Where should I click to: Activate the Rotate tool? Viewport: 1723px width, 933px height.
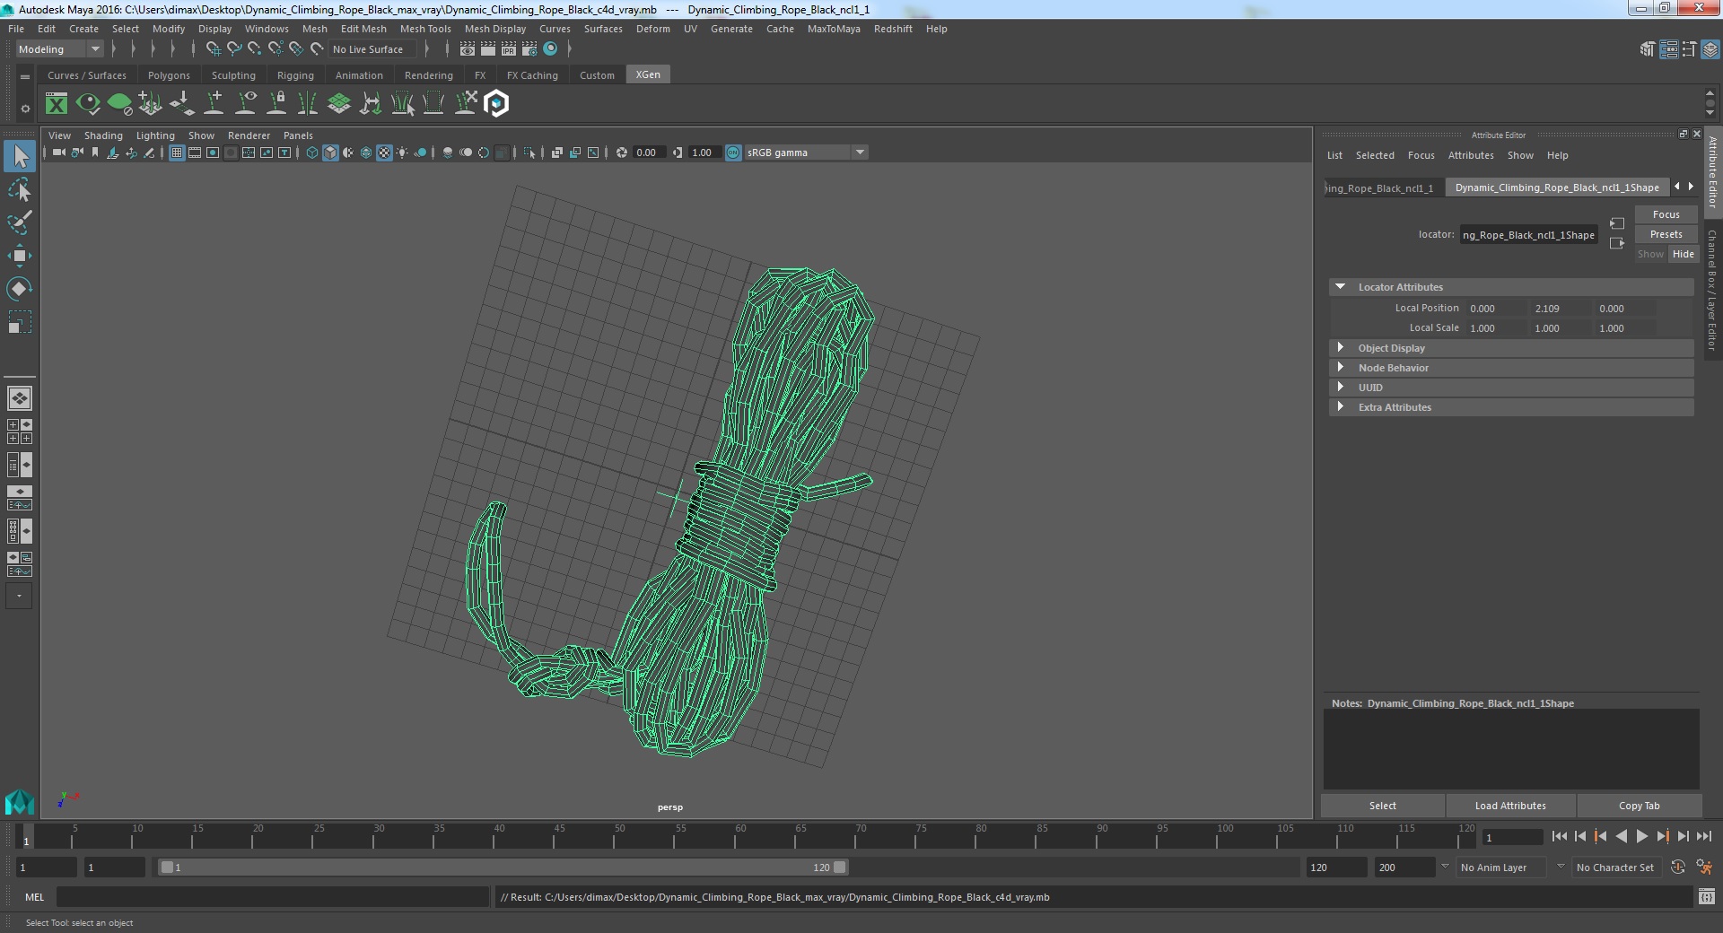(x=20, y=289)
